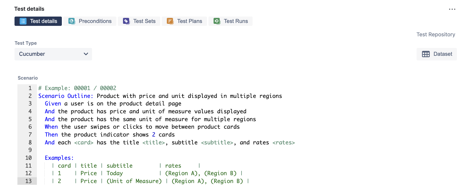The width and height of the screenshot is (461, 190).
Task: Click the Test Runs tab icon
Action: (x=217, y=21)
